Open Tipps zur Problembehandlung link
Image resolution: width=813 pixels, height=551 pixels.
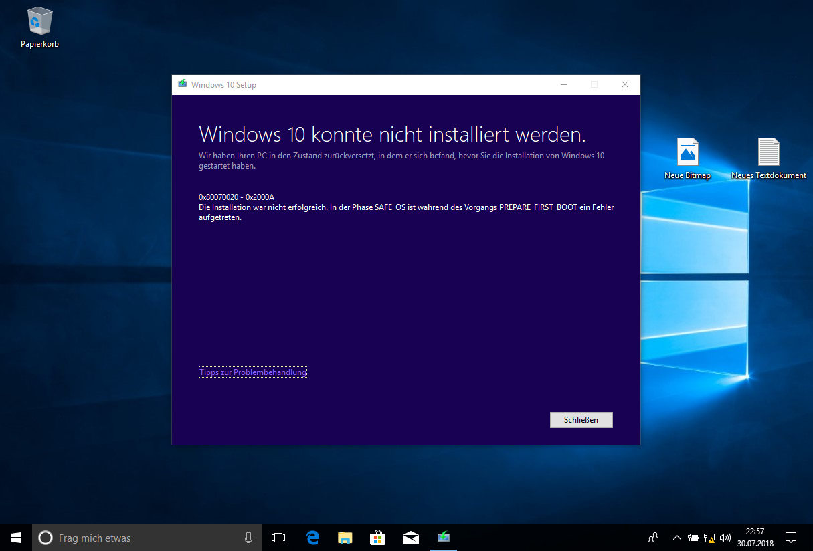pyautogui.click(x=253, y=372)
